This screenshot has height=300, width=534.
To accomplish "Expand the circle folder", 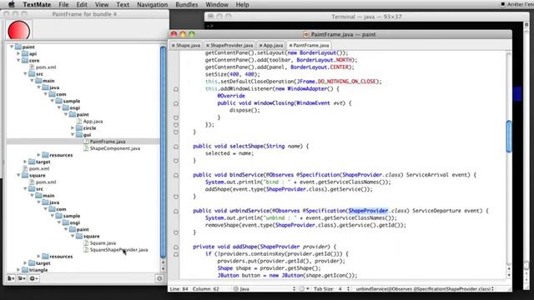I will [x=73, y=127].
